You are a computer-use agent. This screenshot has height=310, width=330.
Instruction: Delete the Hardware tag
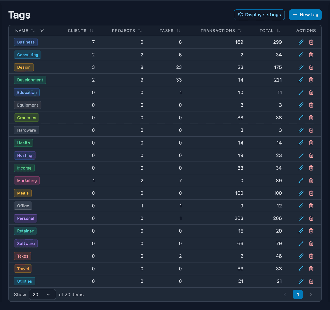(x=311, y=130)
